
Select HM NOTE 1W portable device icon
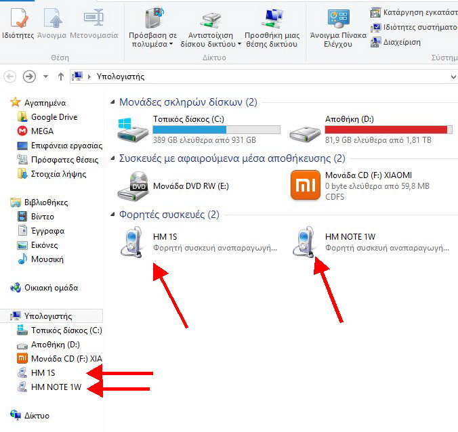click(304, 242)
